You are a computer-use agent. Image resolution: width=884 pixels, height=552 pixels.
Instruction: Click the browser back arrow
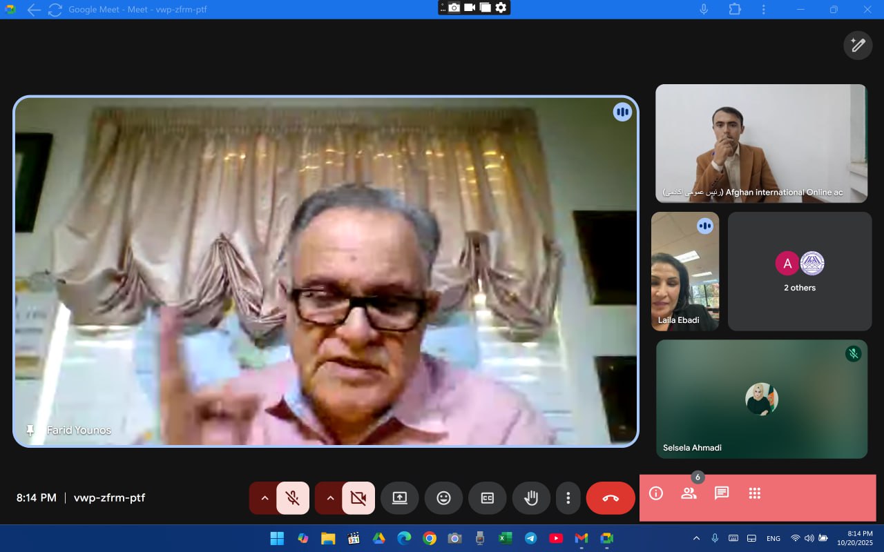pyautogui.click(x=33, y=10)
